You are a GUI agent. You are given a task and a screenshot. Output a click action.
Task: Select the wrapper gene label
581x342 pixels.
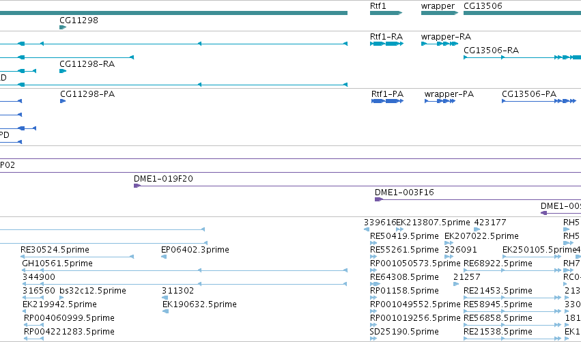pyautogui.click(x=438, y=6)
